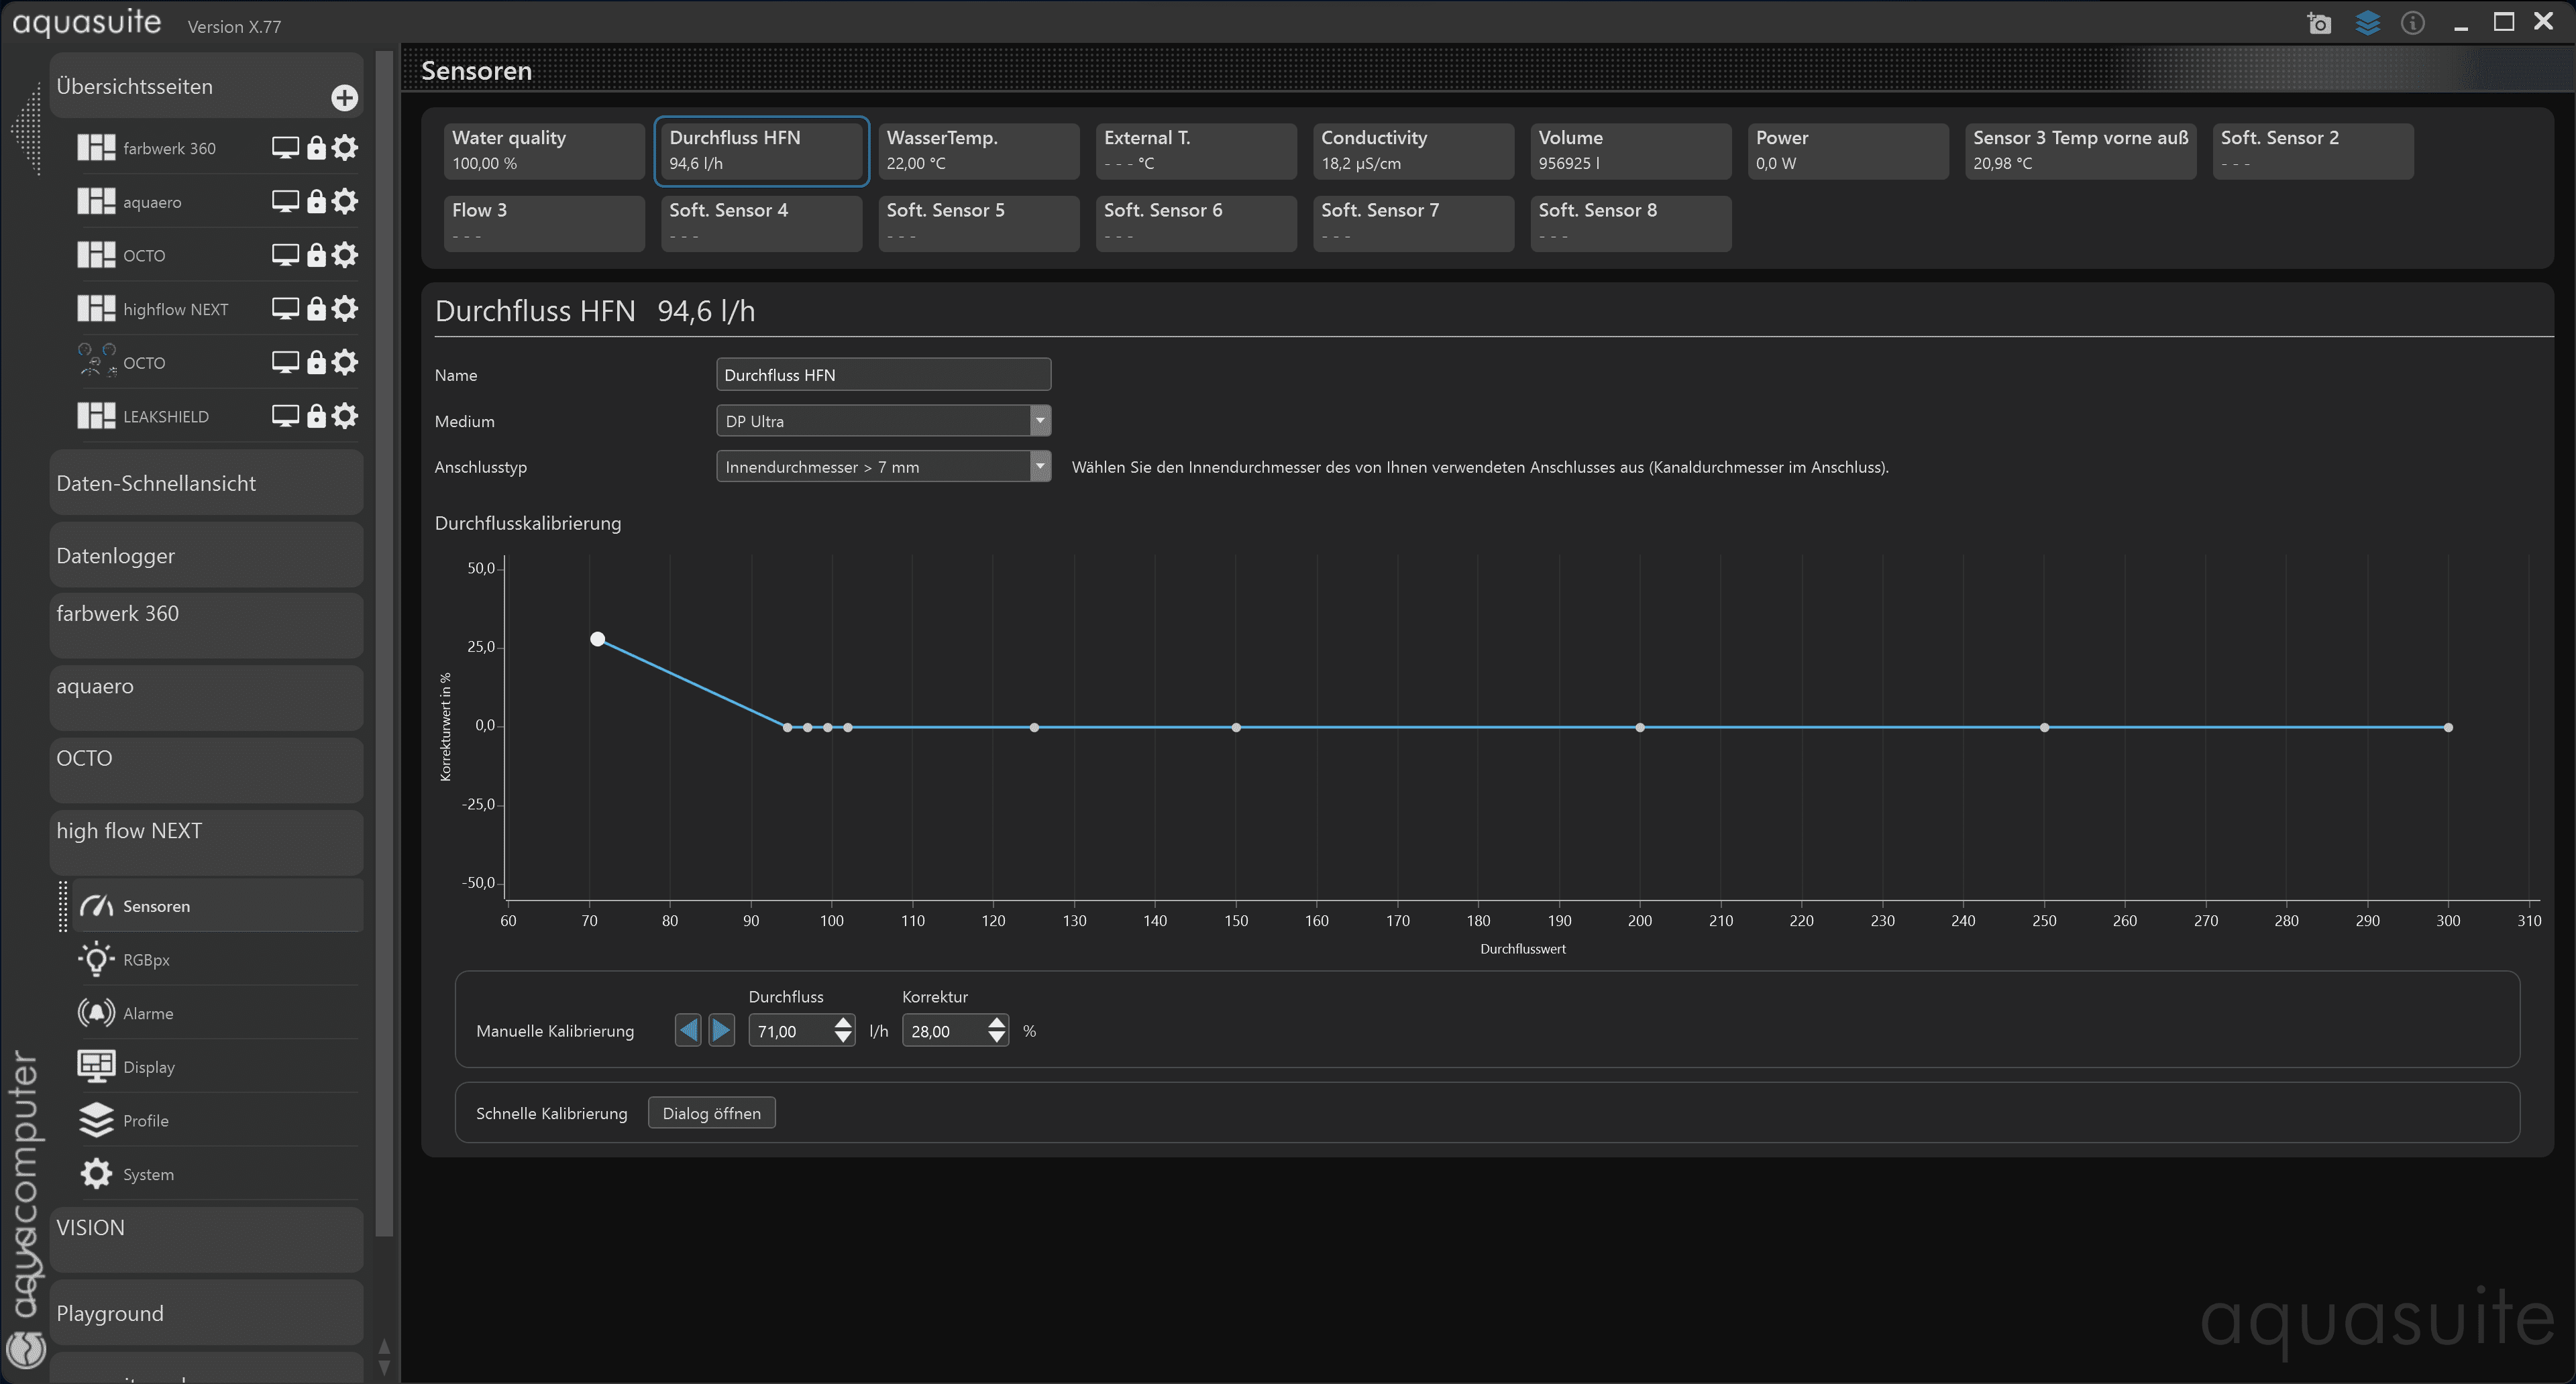
Task: Expand the farbwerk 360 device section
Action: coord(206,626)
